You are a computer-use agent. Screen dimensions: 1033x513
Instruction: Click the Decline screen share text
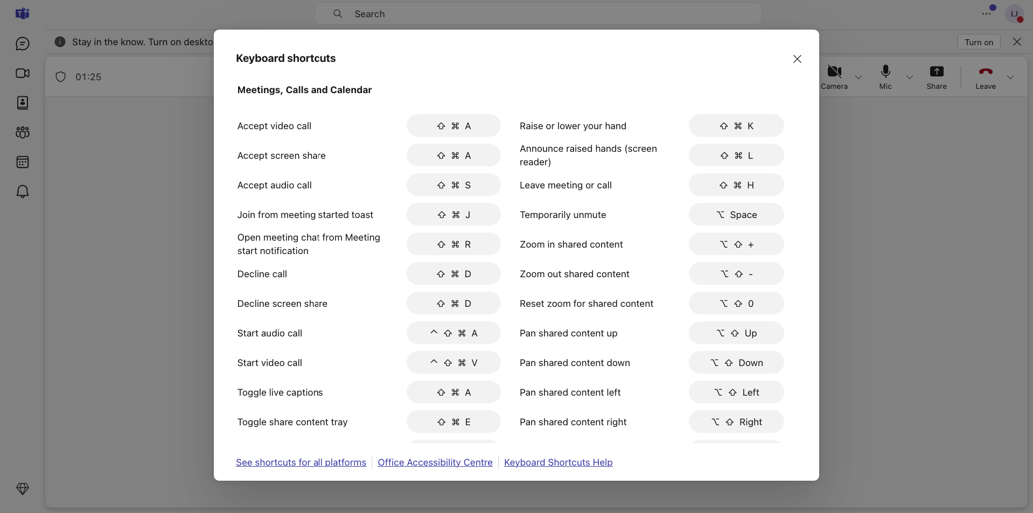coord(282,304)
